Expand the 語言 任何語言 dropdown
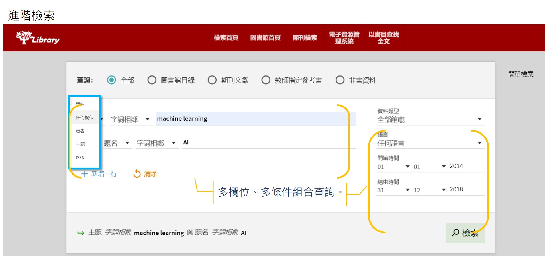This screenshot has width=545, height=256. [x=430, y=143]
